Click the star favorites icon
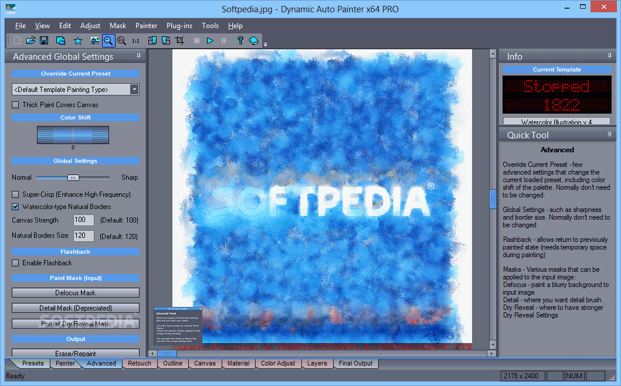The height and width of the screenshot is (386, 621). (77, 41)
